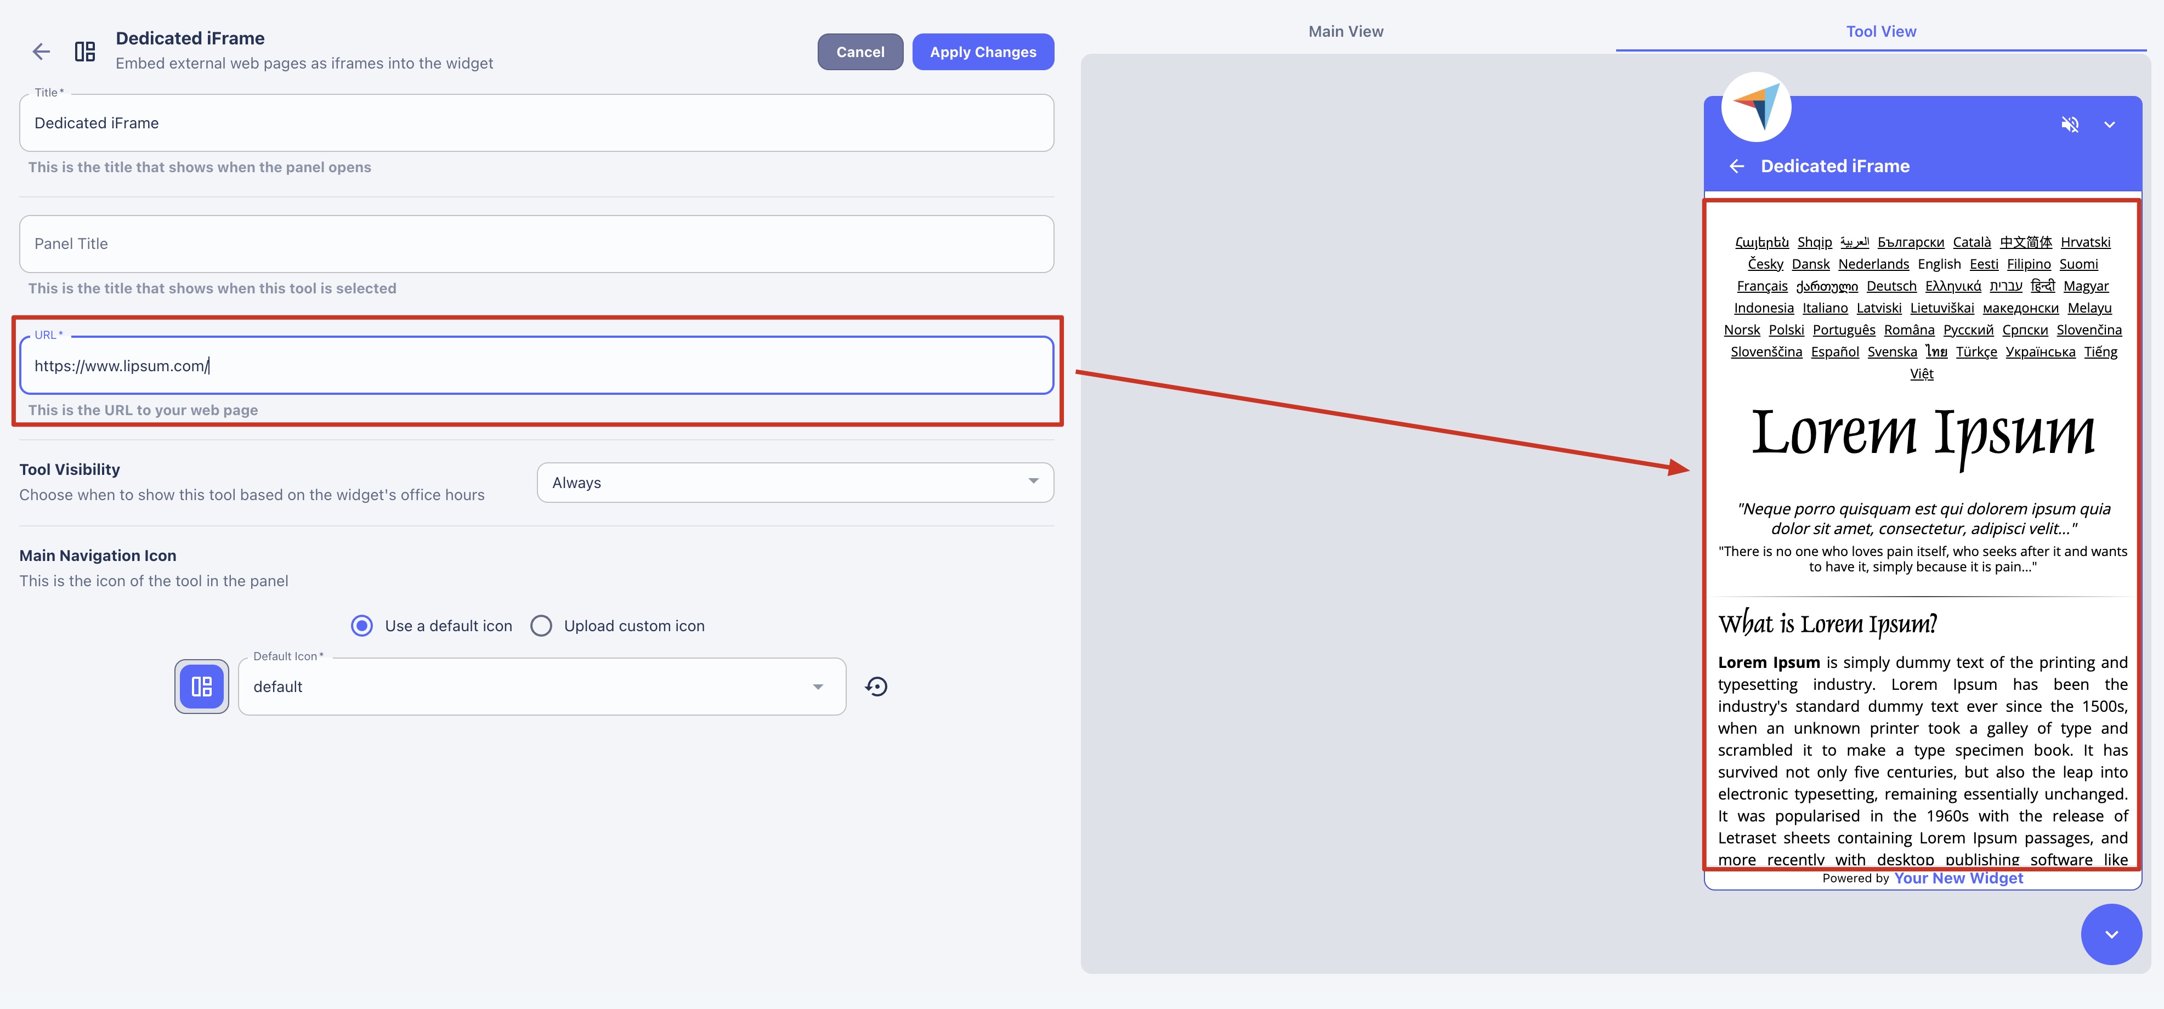Collapse widget using header chevron icon
The image size is (2164, 1009).
[x=2109, y=125]
